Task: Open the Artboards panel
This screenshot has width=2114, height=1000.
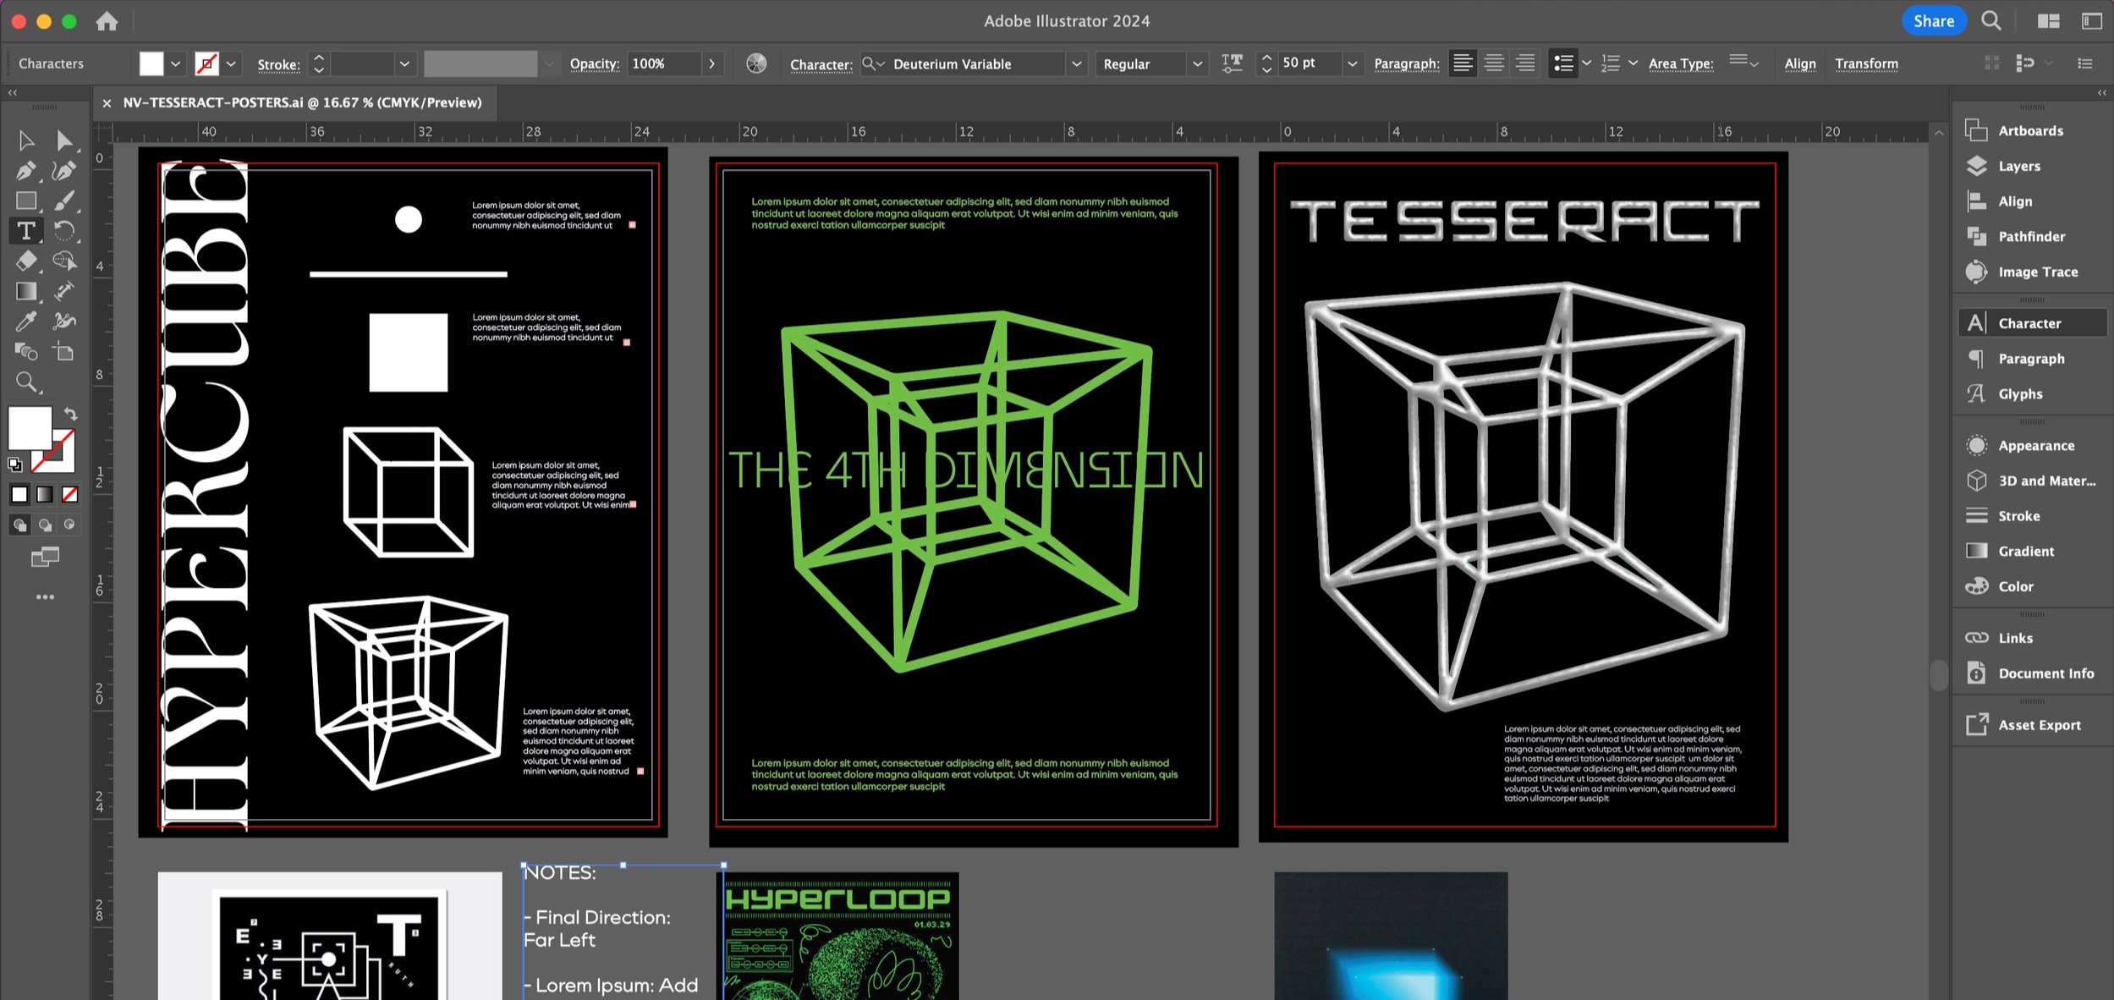Action: tap(2030, 130)
